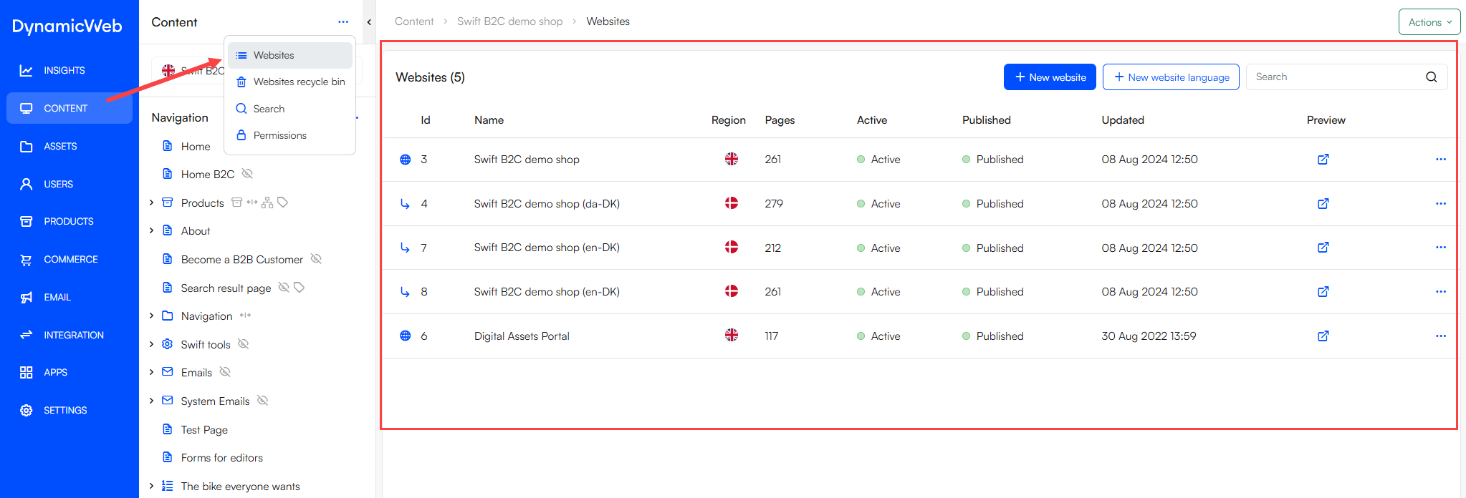Click Swift B2C demo shop (da-DK) name
The height and width of the screenshot is (498, 1466).
547,203
